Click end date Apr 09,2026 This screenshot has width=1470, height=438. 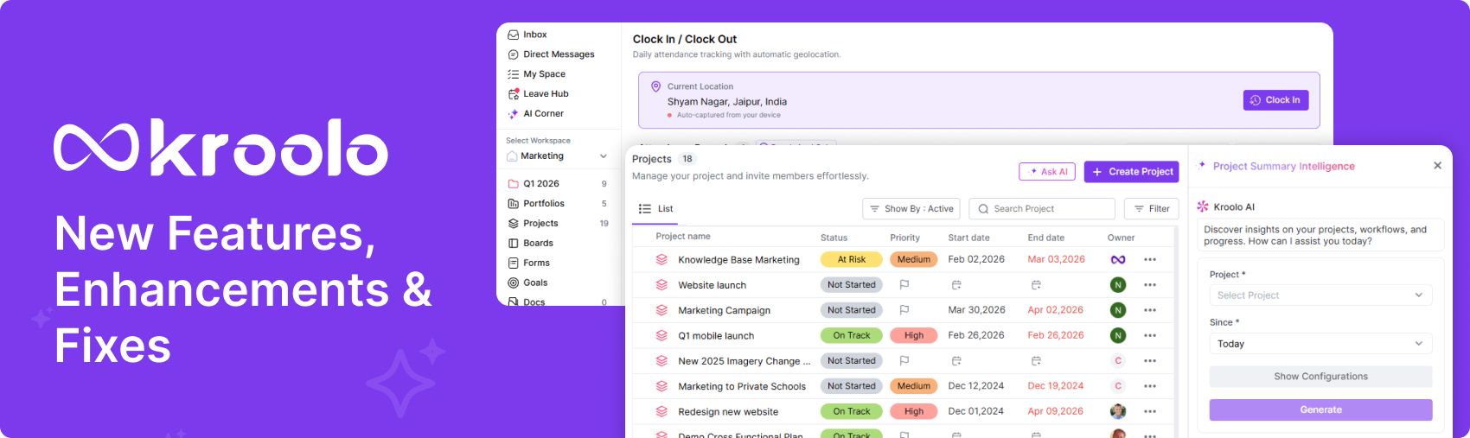(1055, 411)
